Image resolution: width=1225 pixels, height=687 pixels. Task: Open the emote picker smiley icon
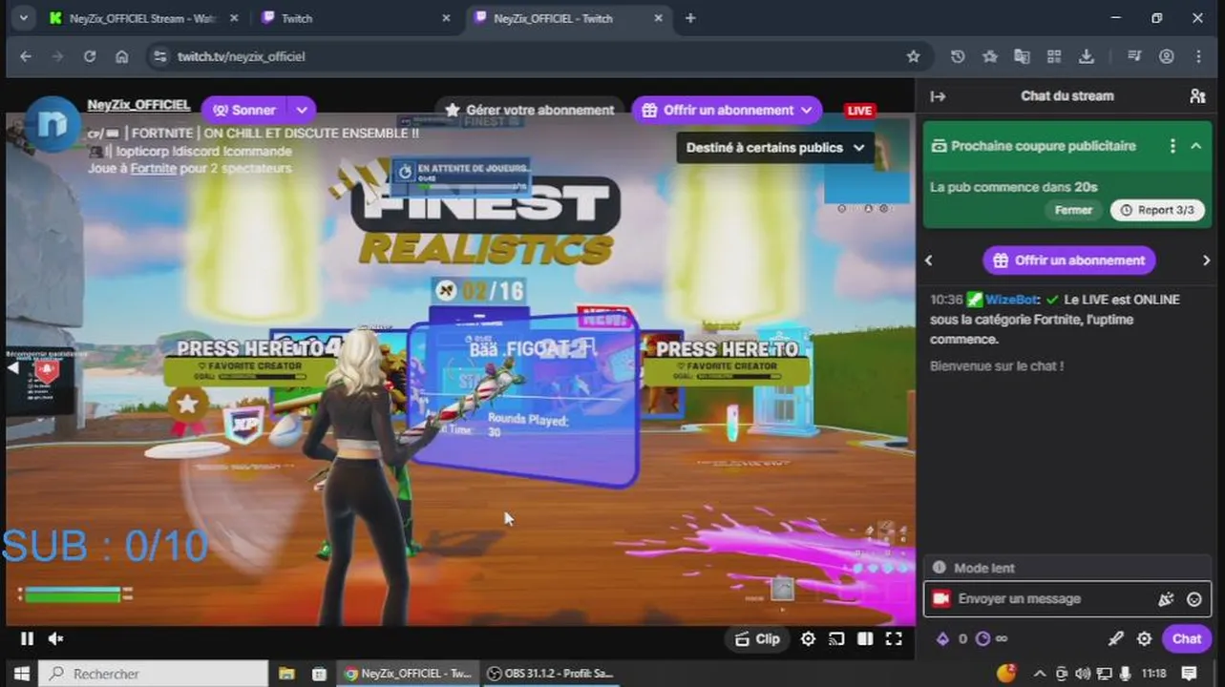pos(1193,599)
